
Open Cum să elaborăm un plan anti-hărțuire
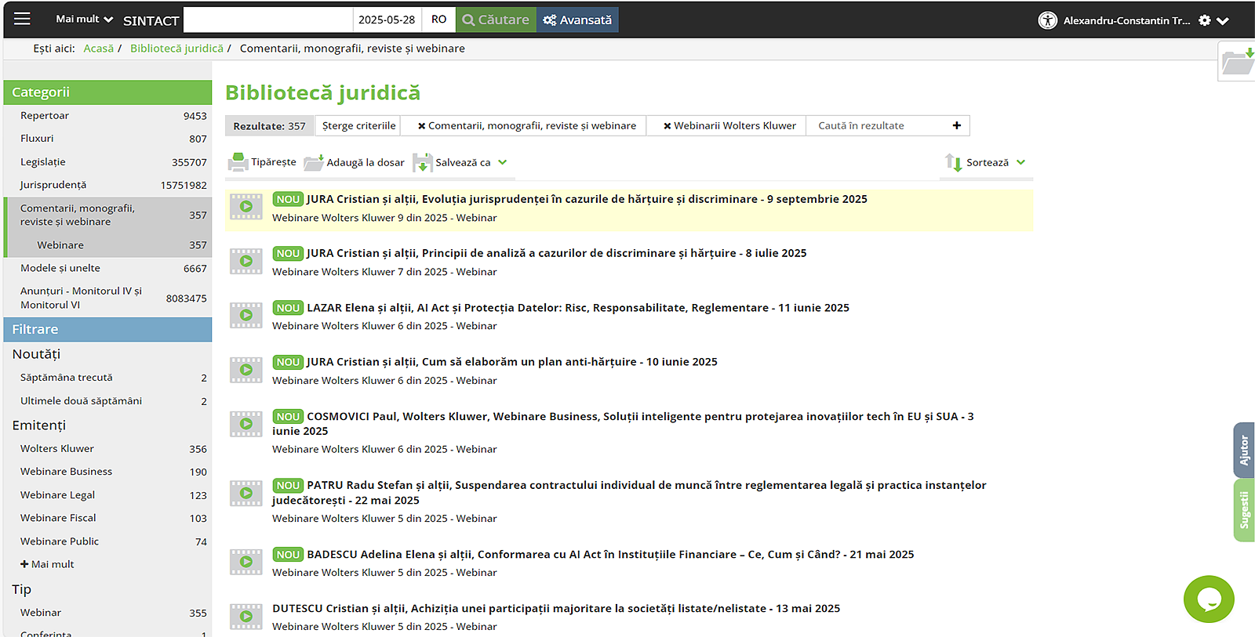(512, 362)
